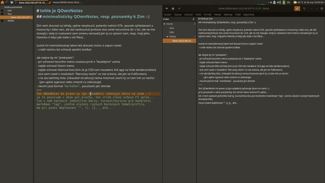Open the Nástroje menu
Screen dimensions: 325x183
click(x=228, y=14)
